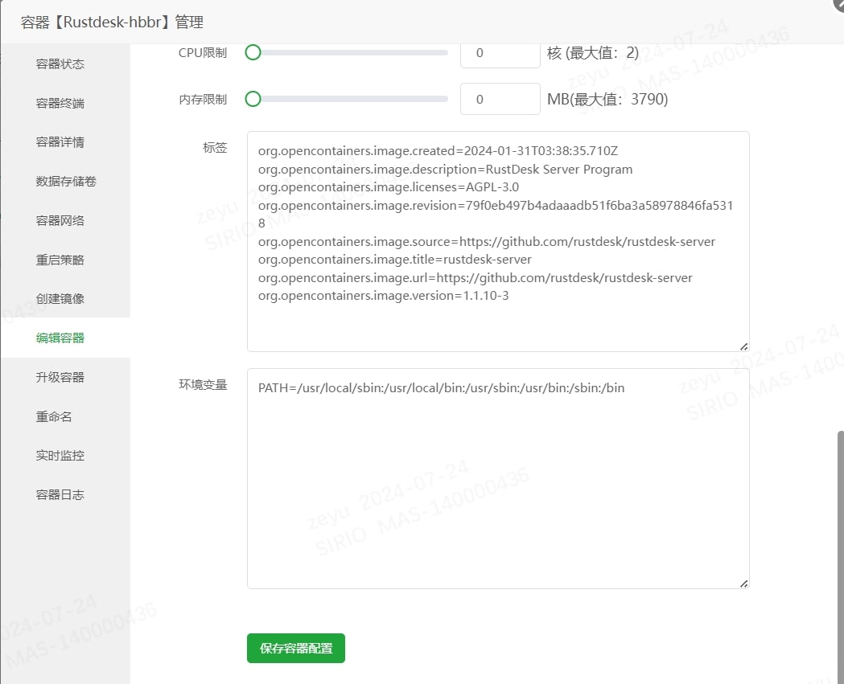The height and width of the screenshot is (684, 844).
Task: Click the 环境变量 textarea resize handle
Action: click(x=744, y=584)
